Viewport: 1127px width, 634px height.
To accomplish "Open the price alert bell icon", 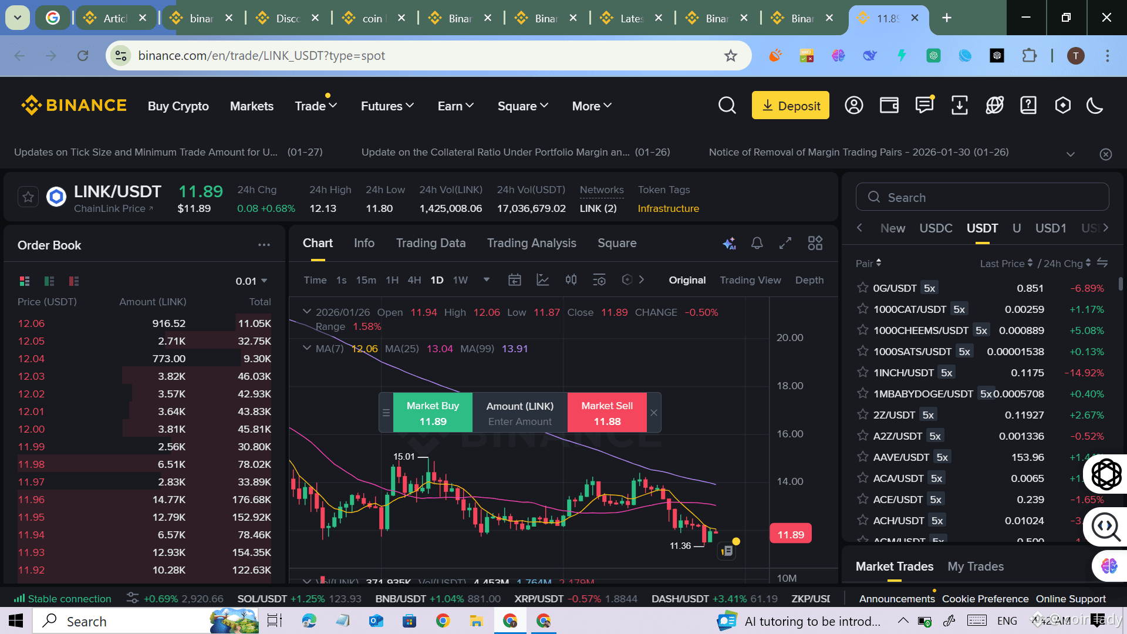I will [757, 243].
